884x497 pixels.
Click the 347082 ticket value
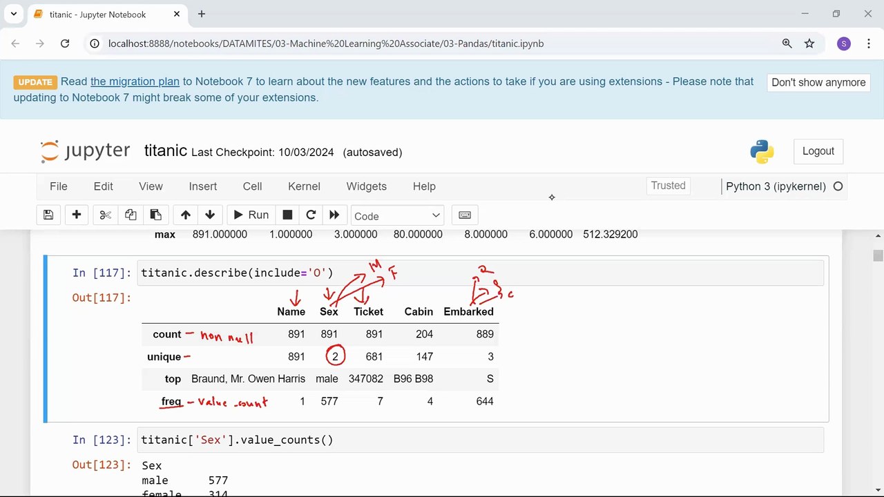[366, 379]
